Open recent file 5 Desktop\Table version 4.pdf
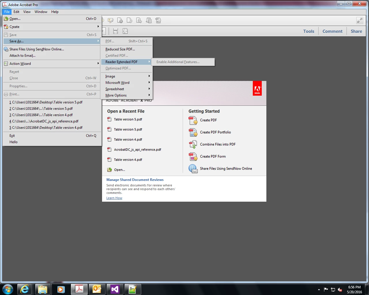Image resolution: width=369 pixels, height=295 pixels. point(52,127)
